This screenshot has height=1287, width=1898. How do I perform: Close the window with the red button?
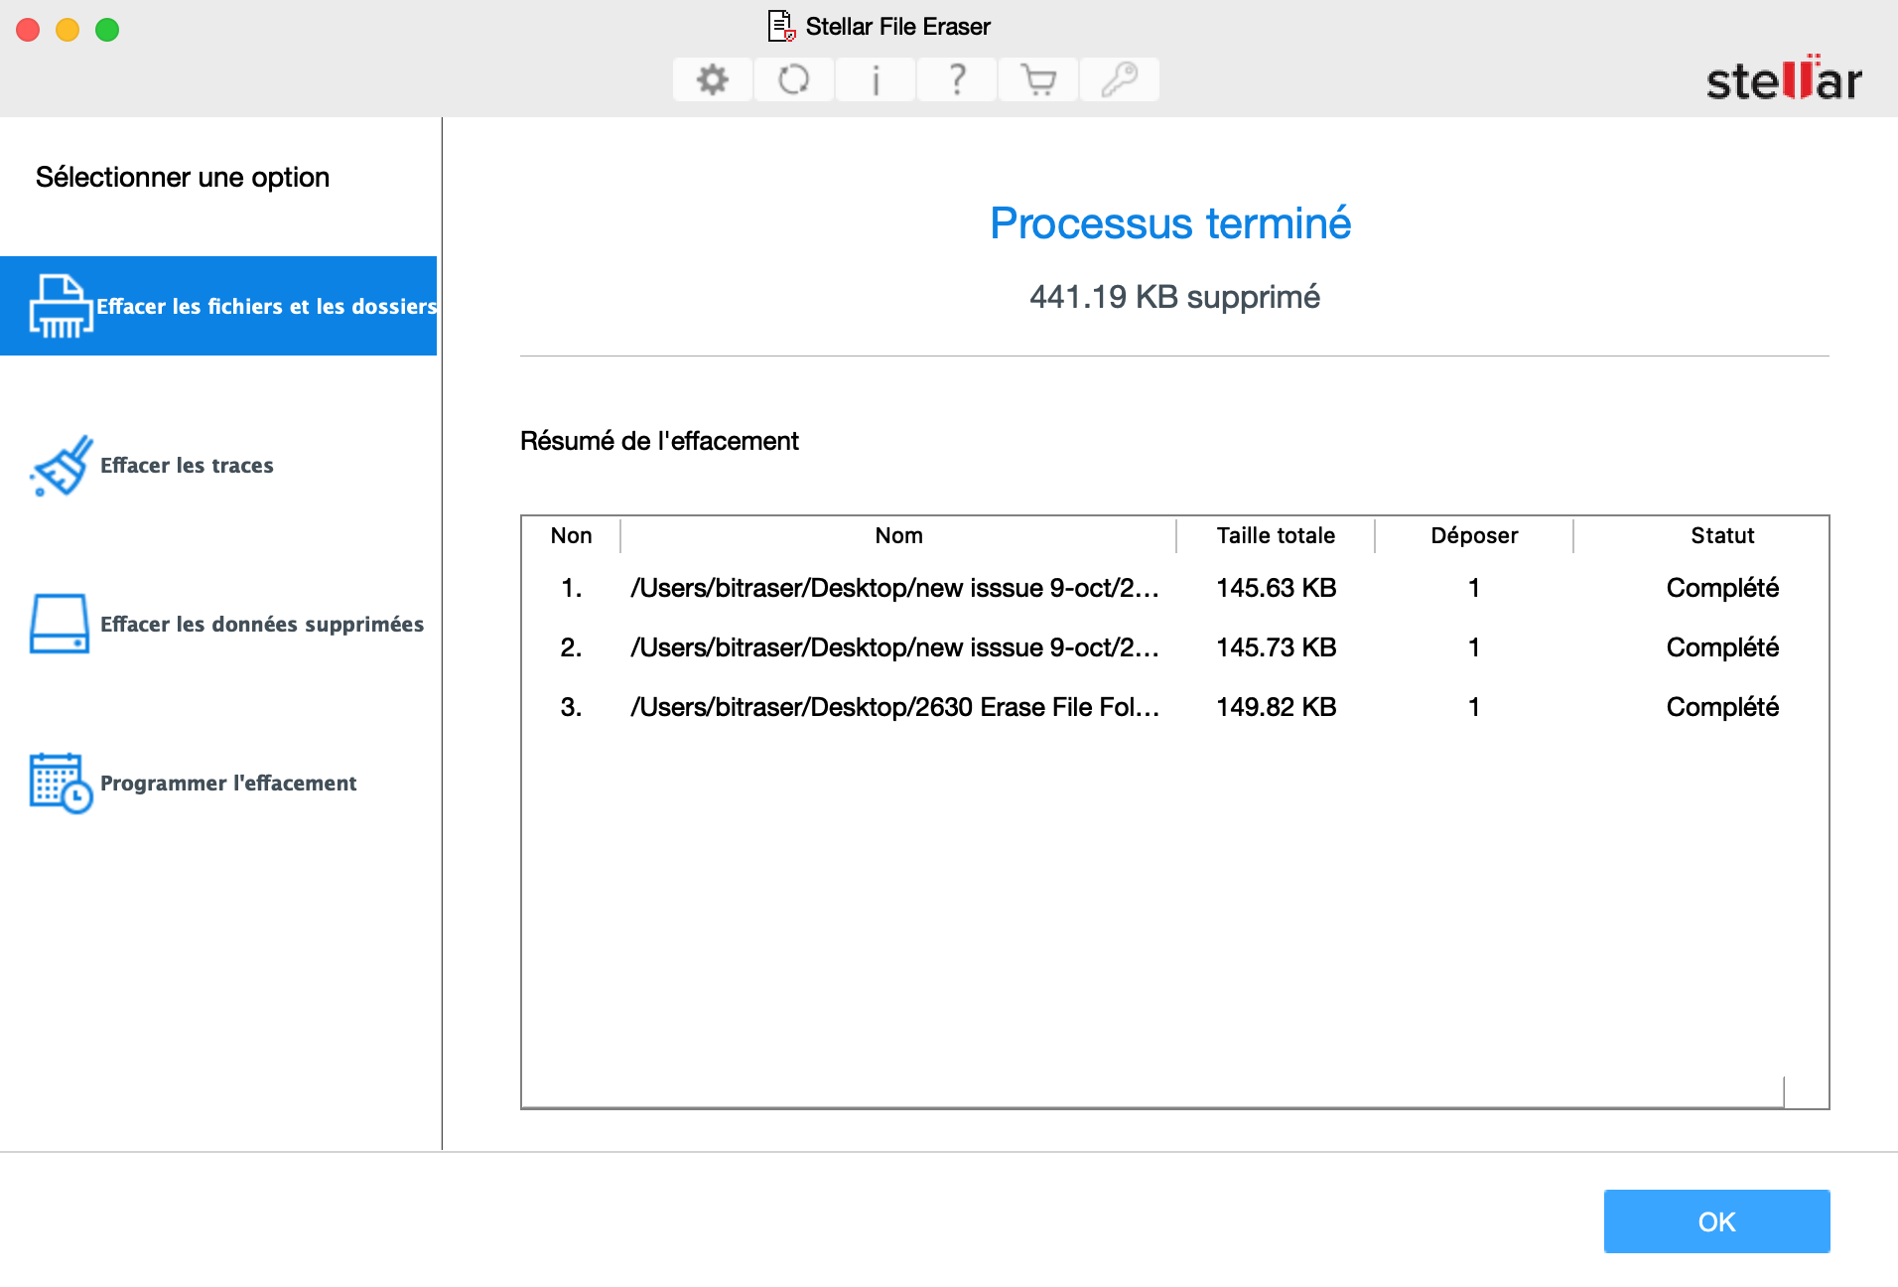click(28, 30)
